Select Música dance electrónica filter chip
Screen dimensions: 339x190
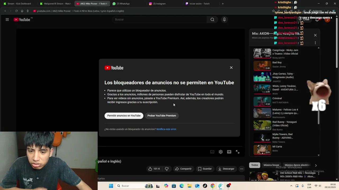297,165
